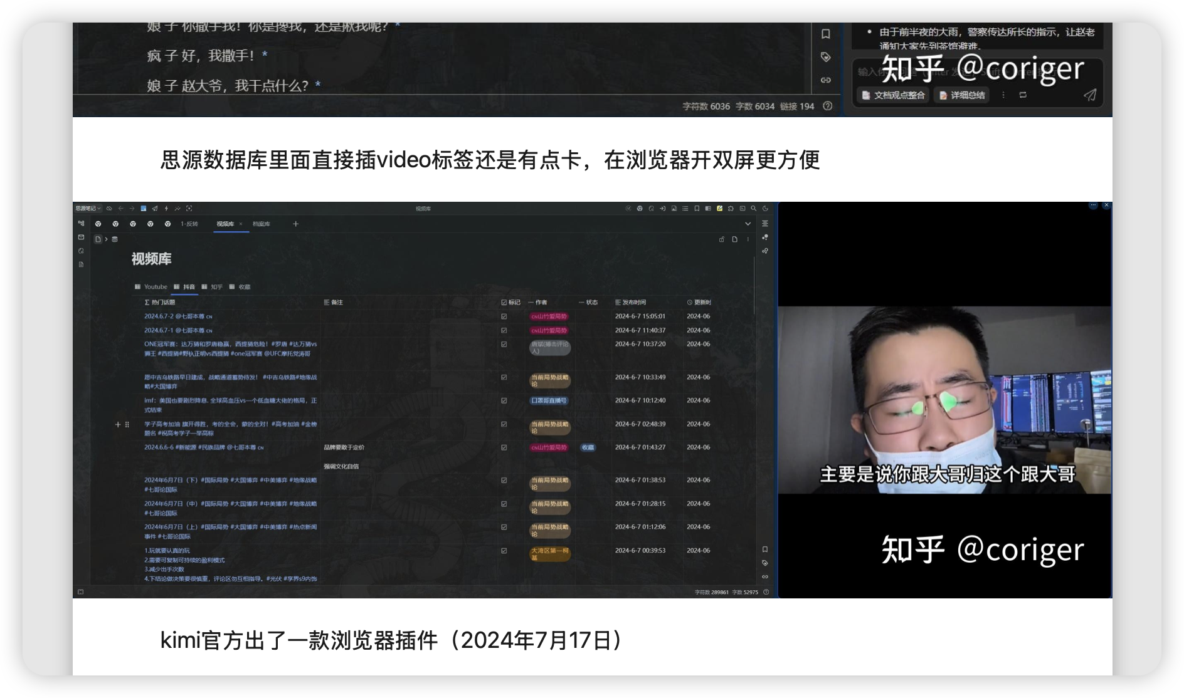Viewport: 1184px width, 698px height.
Task: Click the 作者 column header
Action: coord(537,302)
